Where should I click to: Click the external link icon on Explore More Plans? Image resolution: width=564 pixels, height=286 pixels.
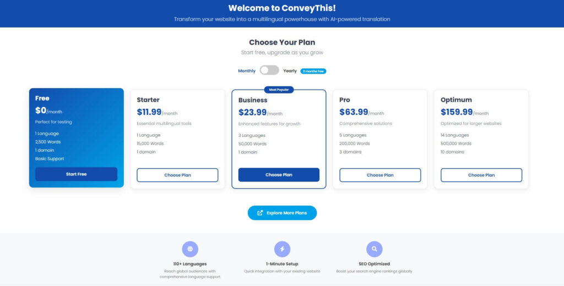pyautogui.click(x=260, y=213)
